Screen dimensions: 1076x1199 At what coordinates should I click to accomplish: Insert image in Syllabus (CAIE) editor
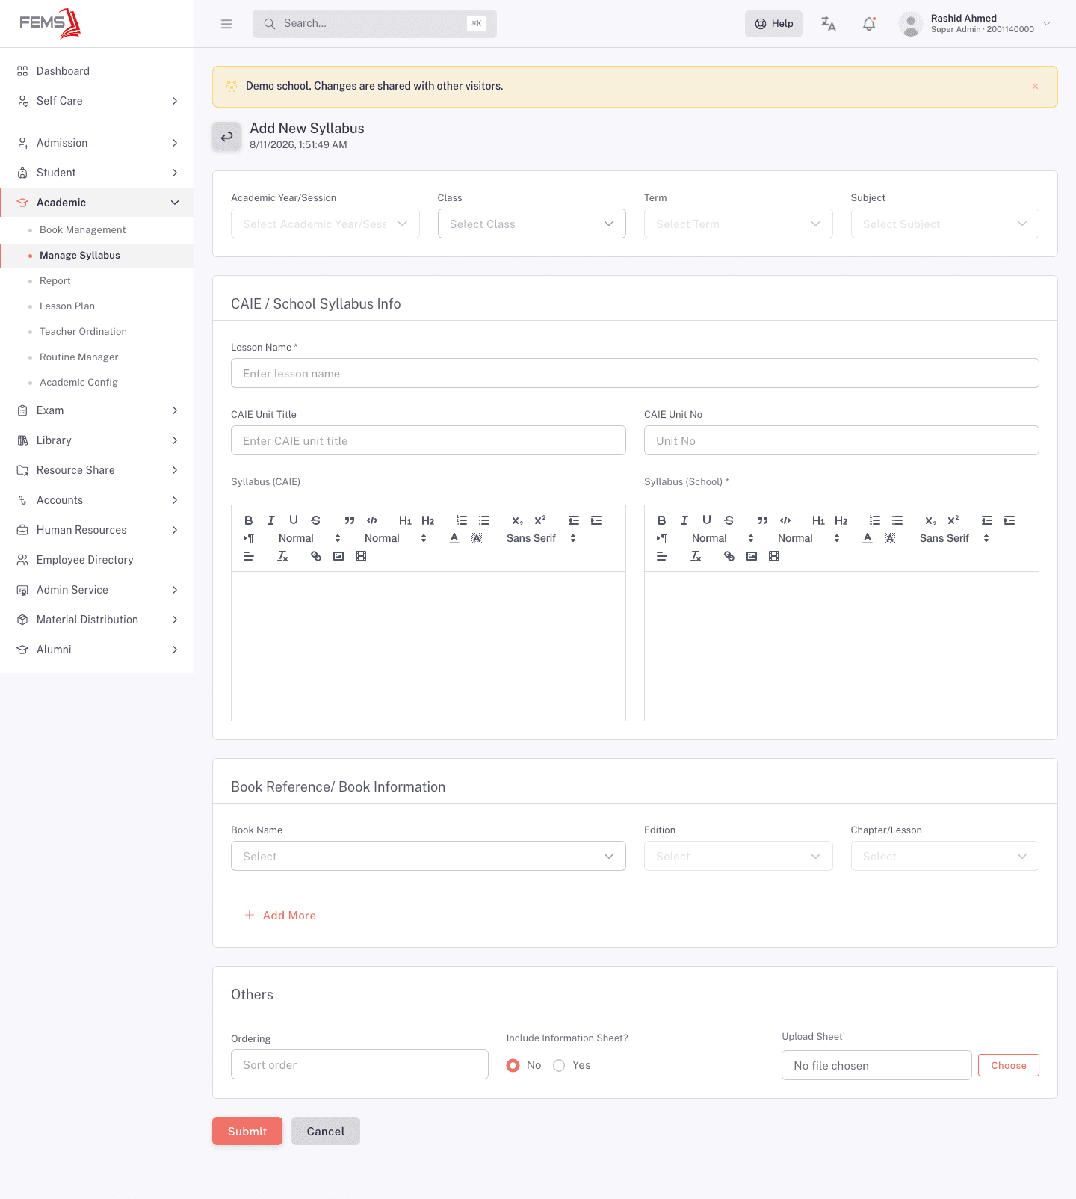pos(338,556)
